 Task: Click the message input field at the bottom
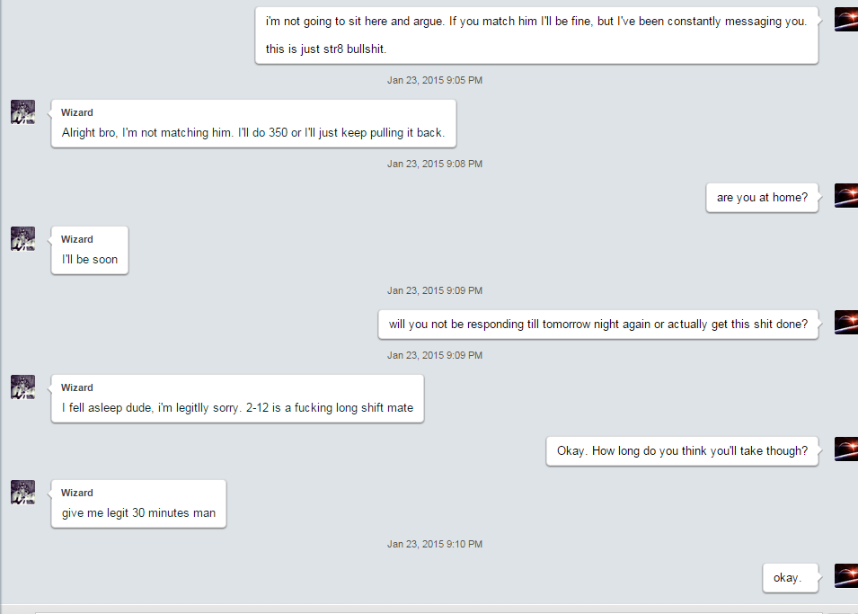tap(429, 612)
